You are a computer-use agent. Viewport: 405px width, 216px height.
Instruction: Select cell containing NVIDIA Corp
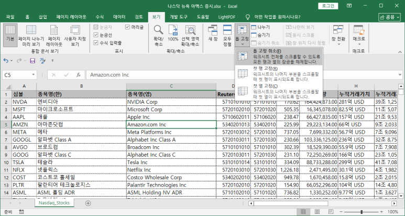pyautogui.click(x=171, y=102)
